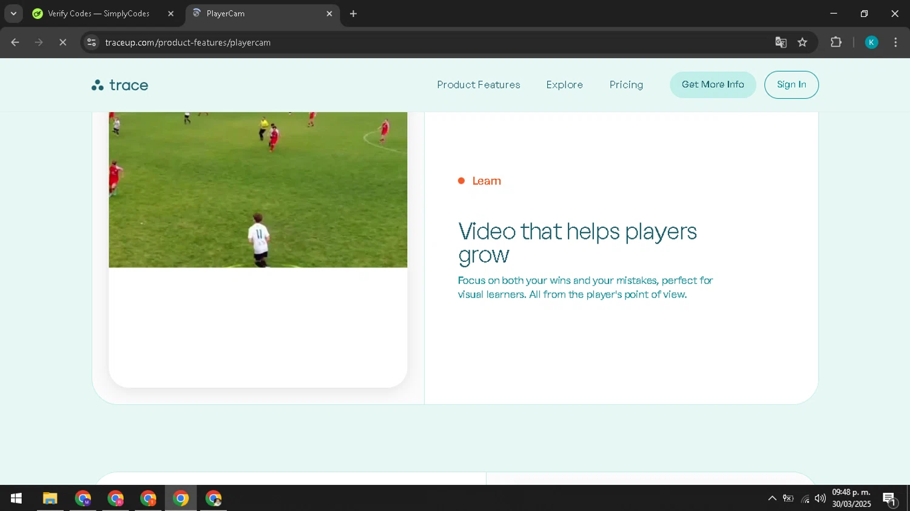Open the first Chrome taskbar icon
The width and height of the screenshot is (910, 511).
tap(83, 498)
